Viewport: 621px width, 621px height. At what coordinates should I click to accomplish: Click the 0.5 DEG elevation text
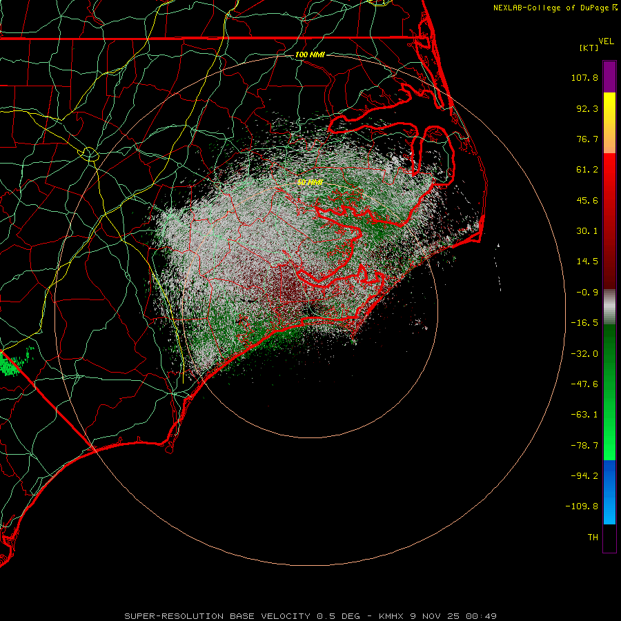[x=338, y=616]
